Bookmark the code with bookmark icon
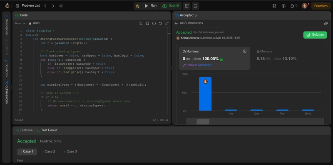The image size is (333, 165). 147,23
